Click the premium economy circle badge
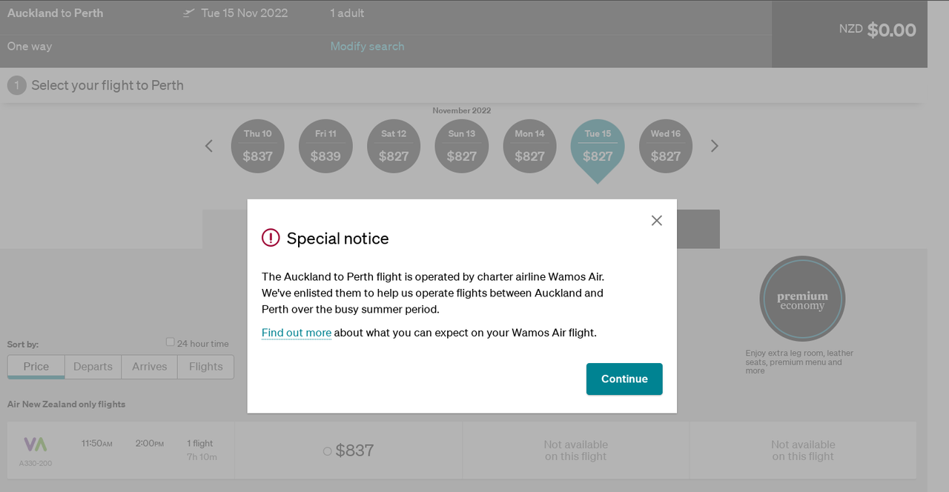 coord(802,299)
